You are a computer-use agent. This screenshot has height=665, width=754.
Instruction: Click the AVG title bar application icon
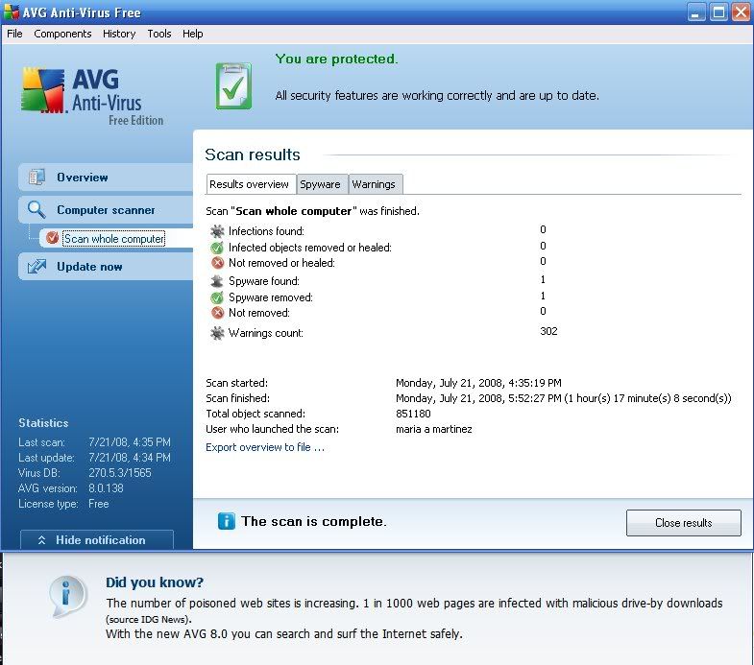coord(11,12)
